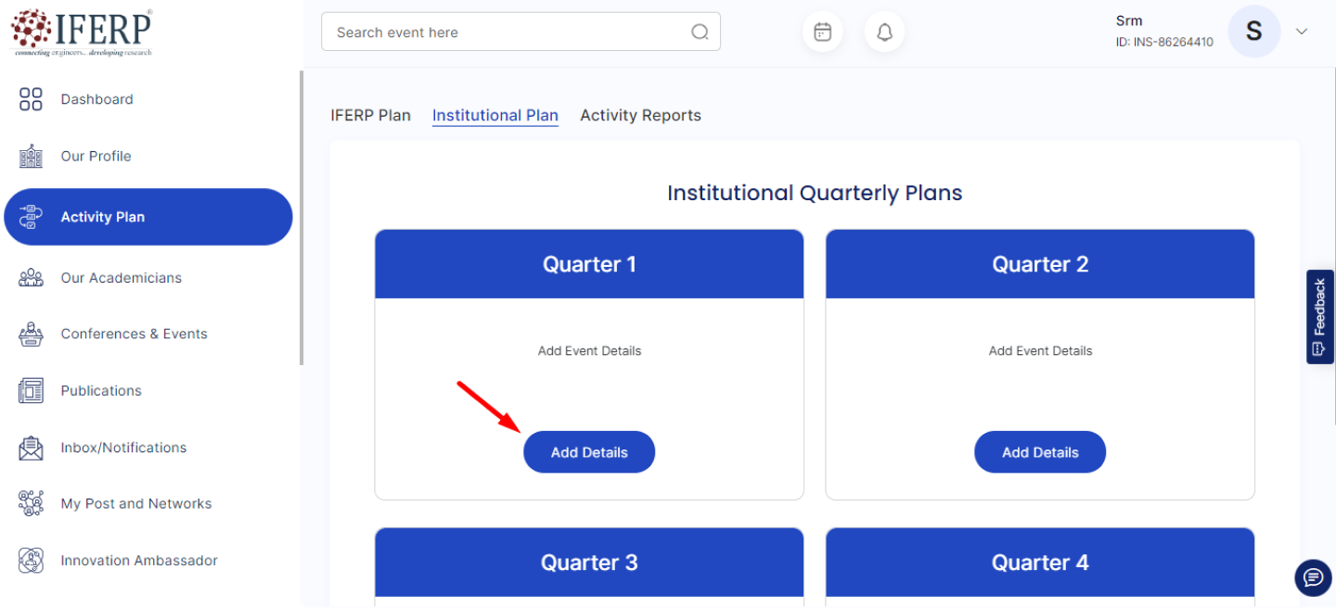Click Innovation Ambassador icon
Image resolution: width=1336 pixels, height=608 pixels.
pos(31,561)
